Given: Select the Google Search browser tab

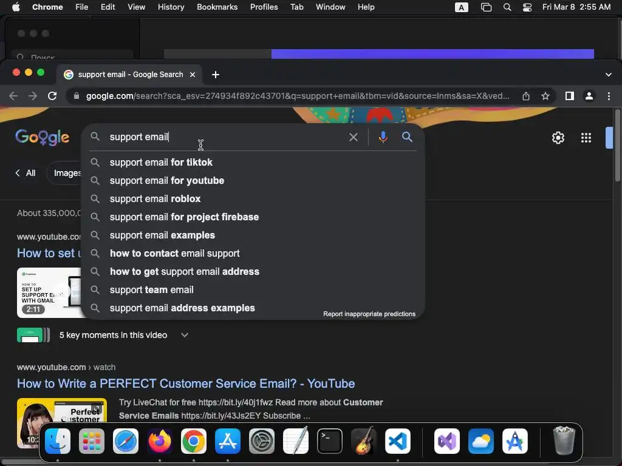Looking at the screenshot, I should pyautogui.click(x=129, y=75).
